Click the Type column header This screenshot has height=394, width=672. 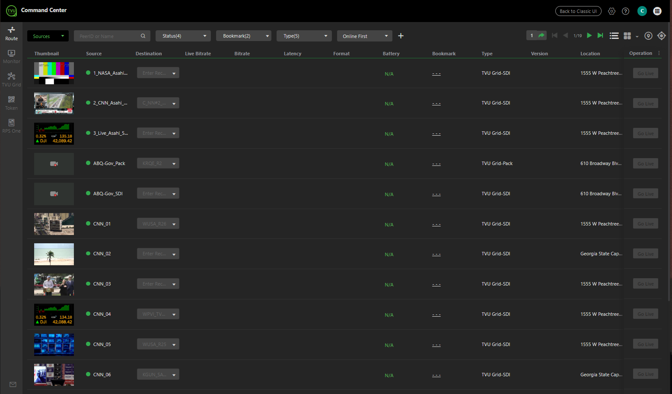coord(487,54)
